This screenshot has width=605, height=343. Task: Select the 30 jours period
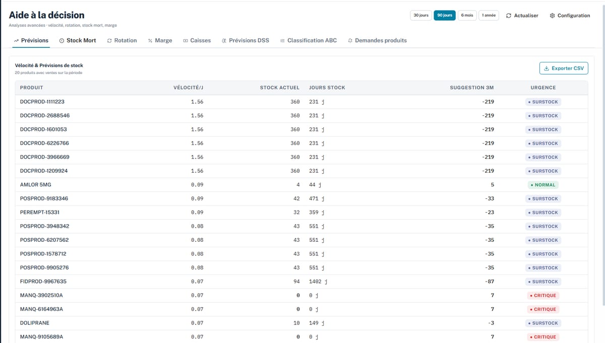421,15
